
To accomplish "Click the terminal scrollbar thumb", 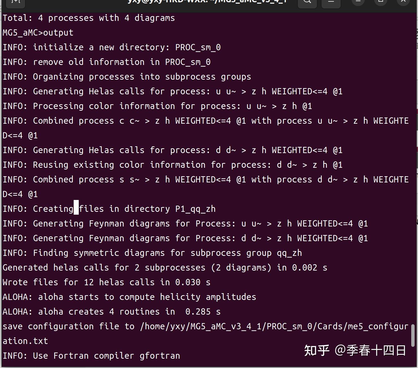I will 413,335.
